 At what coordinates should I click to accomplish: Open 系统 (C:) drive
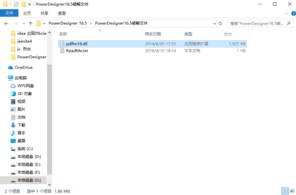pyautogui.click(x=21, y=149)
